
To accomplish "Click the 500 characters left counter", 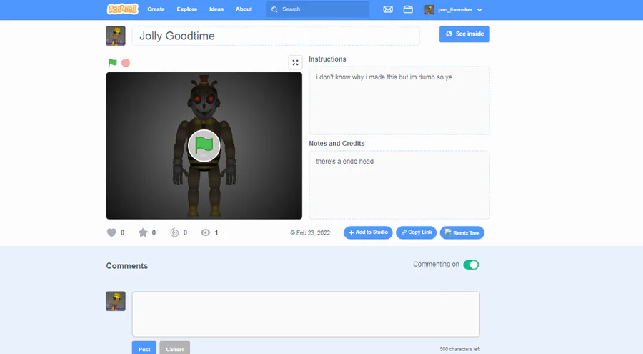I will 459,349.
